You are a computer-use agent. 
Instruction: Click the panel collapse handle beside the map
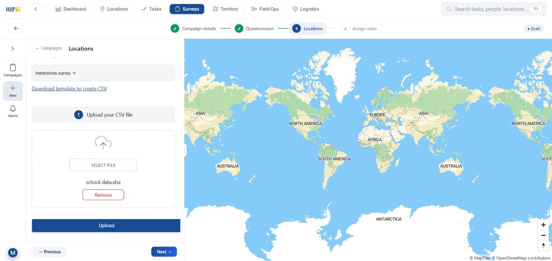coord(185,150)
